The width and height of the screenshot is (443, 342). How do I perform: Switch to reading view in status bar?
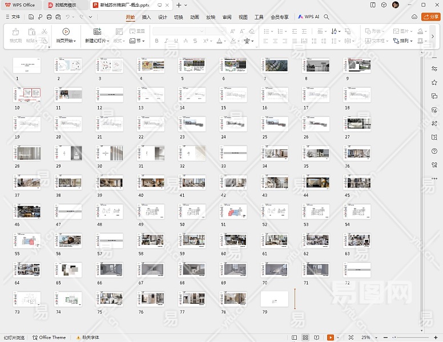point(317,337)
